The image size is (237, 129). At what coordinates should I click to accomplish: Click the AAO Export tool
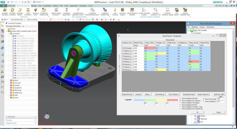177,12
